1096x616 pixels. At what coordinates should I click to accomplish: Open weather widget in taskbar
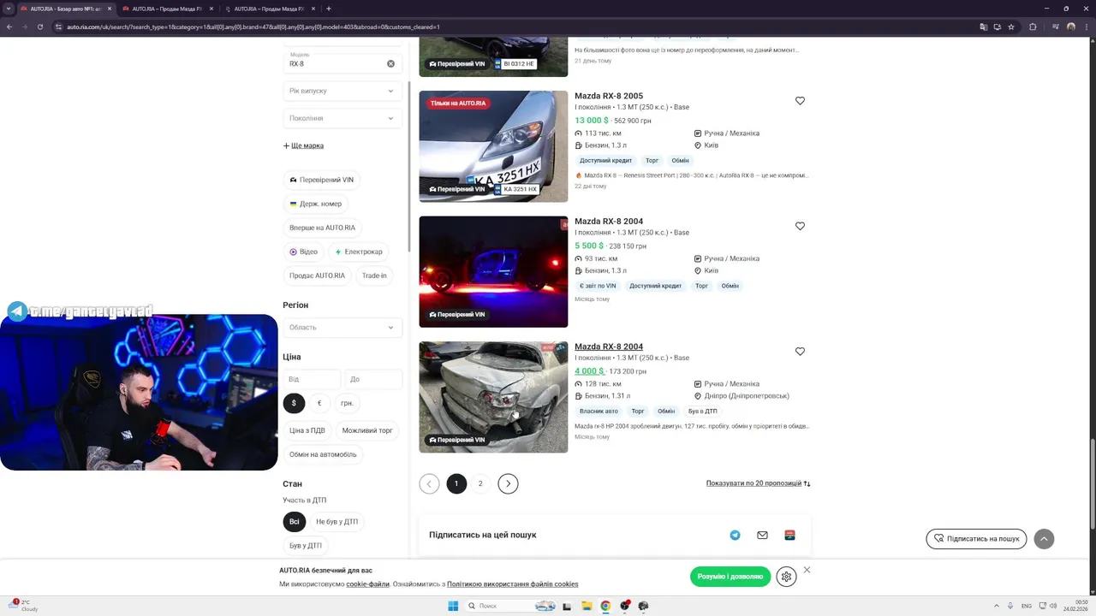pyautogui.click(x=23, y=606)
